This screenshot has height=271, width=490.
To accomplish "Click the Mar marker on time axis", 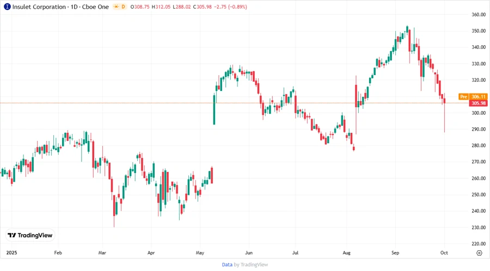I will tap(102, 253).
